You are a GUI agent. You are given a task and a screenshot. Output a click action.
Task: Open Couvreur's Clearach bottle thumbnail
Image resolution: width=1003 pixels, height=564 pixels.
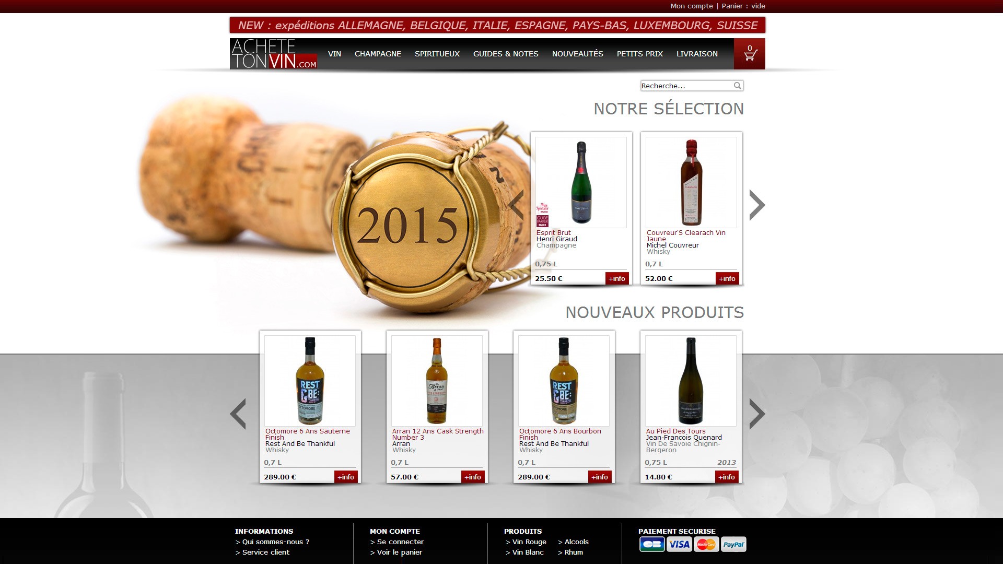coord(691,182)
